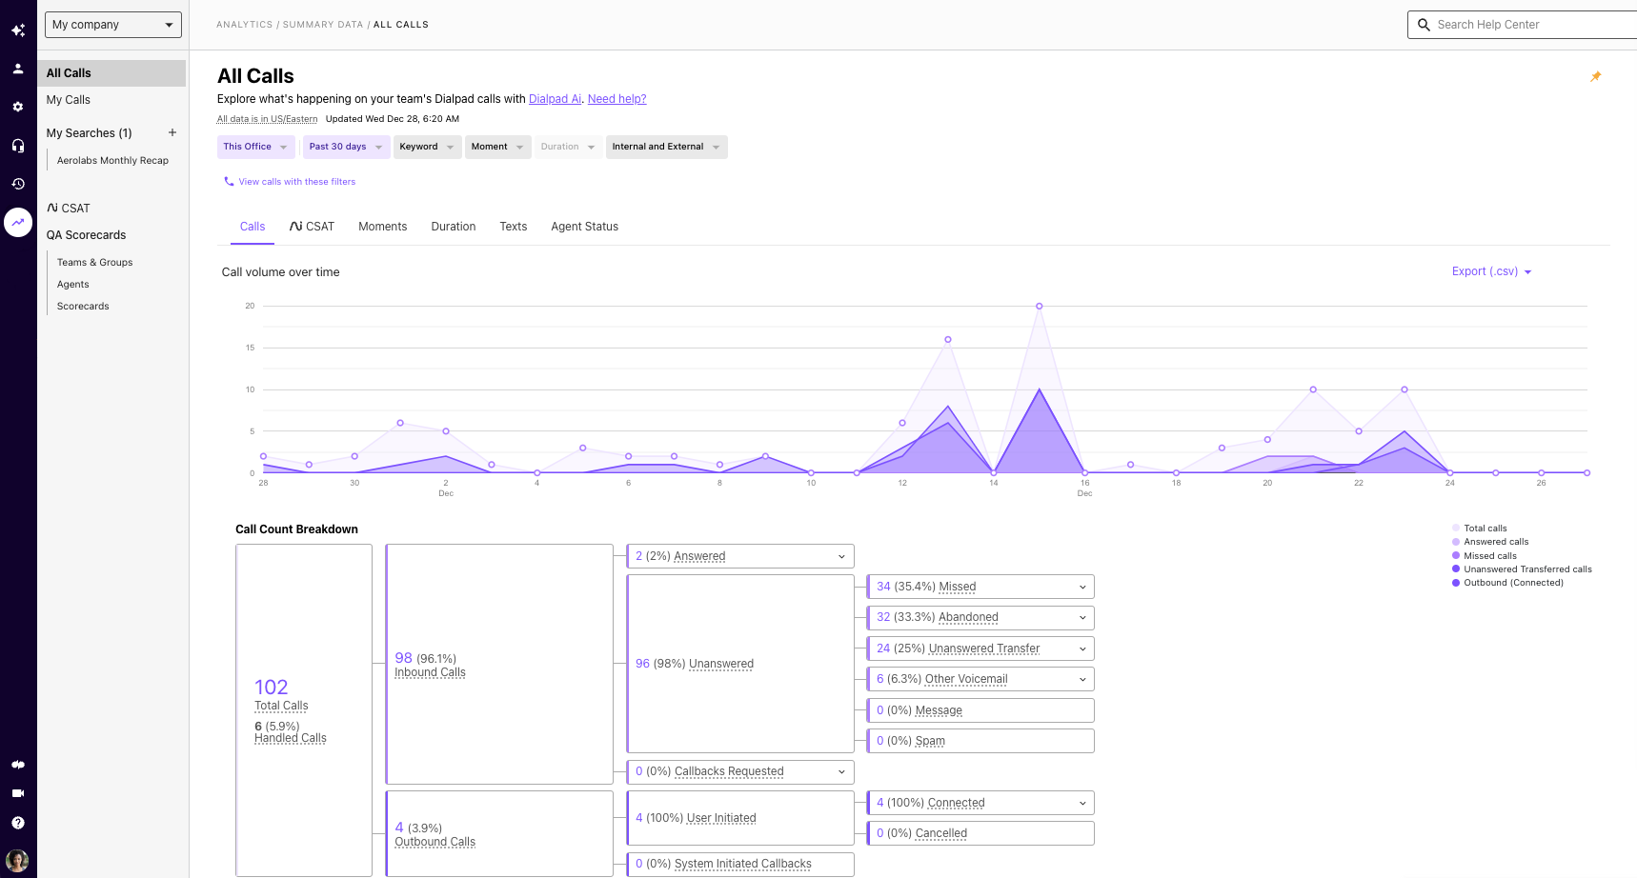The image size is (1637, 878).
Task: Click the pin icon at top right
Action: pyautogui.click(x=1596, y=76)
